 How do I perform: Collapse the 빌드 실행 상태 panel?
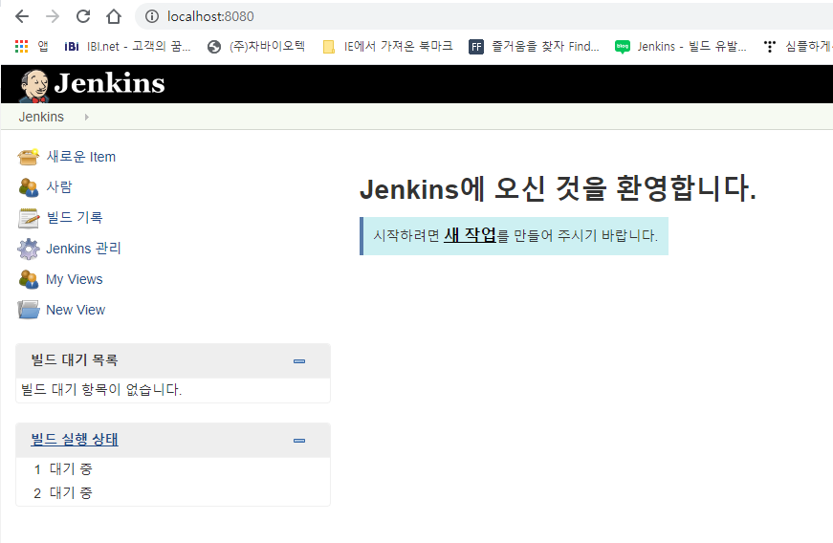[x=299, y=441]
